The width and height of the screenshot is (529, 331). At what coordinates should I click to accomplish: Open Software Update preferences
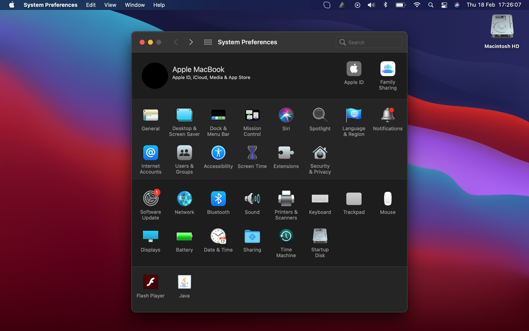point(151,199)
